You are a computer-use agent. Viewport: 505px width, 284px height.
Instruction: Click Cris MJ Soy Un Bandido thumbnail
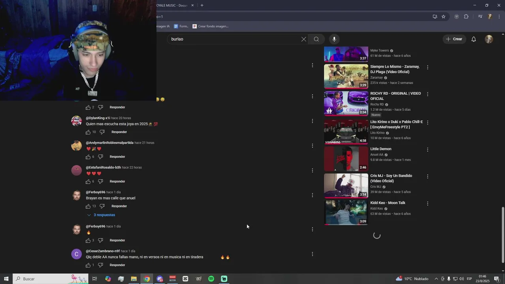346,186
